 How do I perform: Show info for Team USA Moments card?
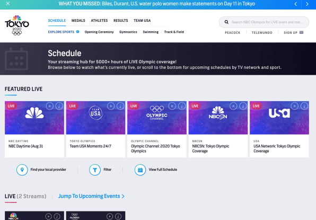(120, 106)
